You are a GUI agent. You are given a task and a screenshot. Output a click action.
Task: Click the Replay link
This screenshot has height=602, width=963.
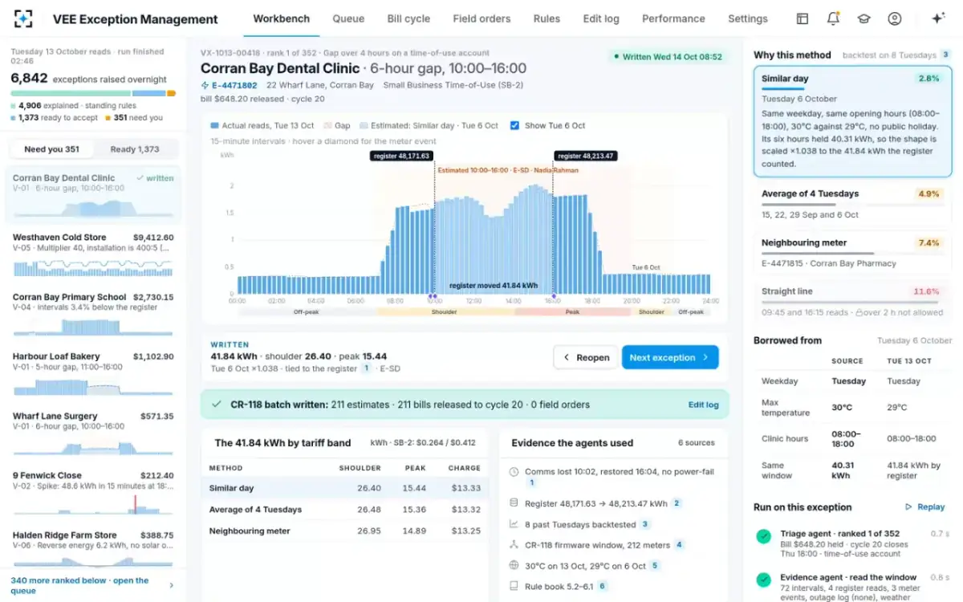(924, 507)
